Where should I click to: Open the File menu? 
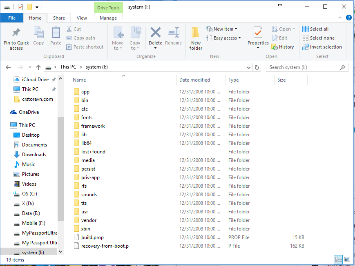pyautogui.click(x=12, y=18)
